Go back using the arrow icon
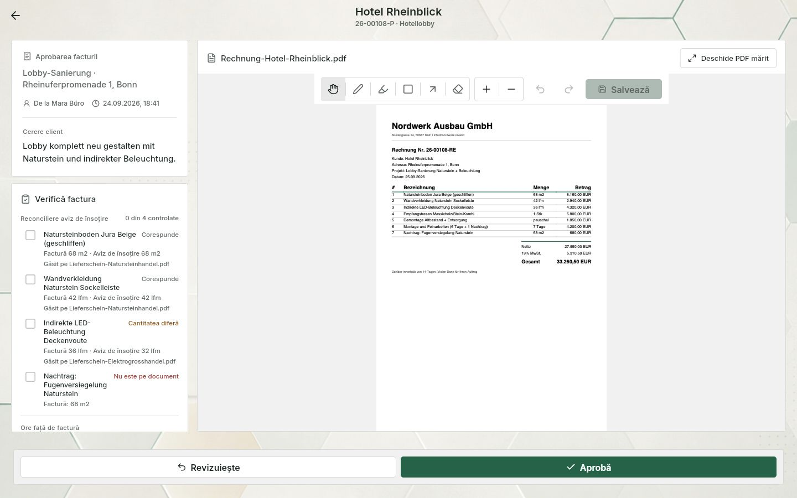 coord(15,15)
